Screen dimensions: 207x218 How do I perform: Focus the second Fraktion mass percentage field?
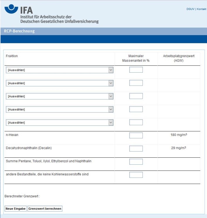pos(136,83)
